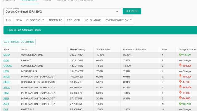The image size is (197, 111).
Task: Switch to the 13D/G tab
Action: (x=47, y=1)
